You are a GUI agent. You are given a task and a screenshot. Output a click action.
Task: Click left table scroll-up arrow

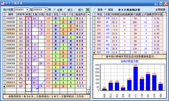coord(88,14)
